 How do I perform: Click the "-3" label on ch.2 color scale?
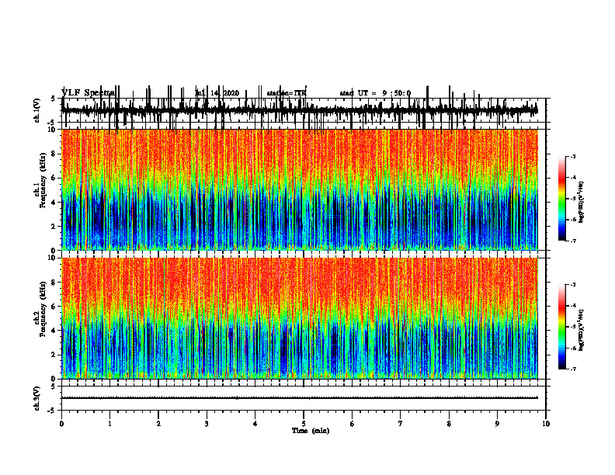point(572,285)
